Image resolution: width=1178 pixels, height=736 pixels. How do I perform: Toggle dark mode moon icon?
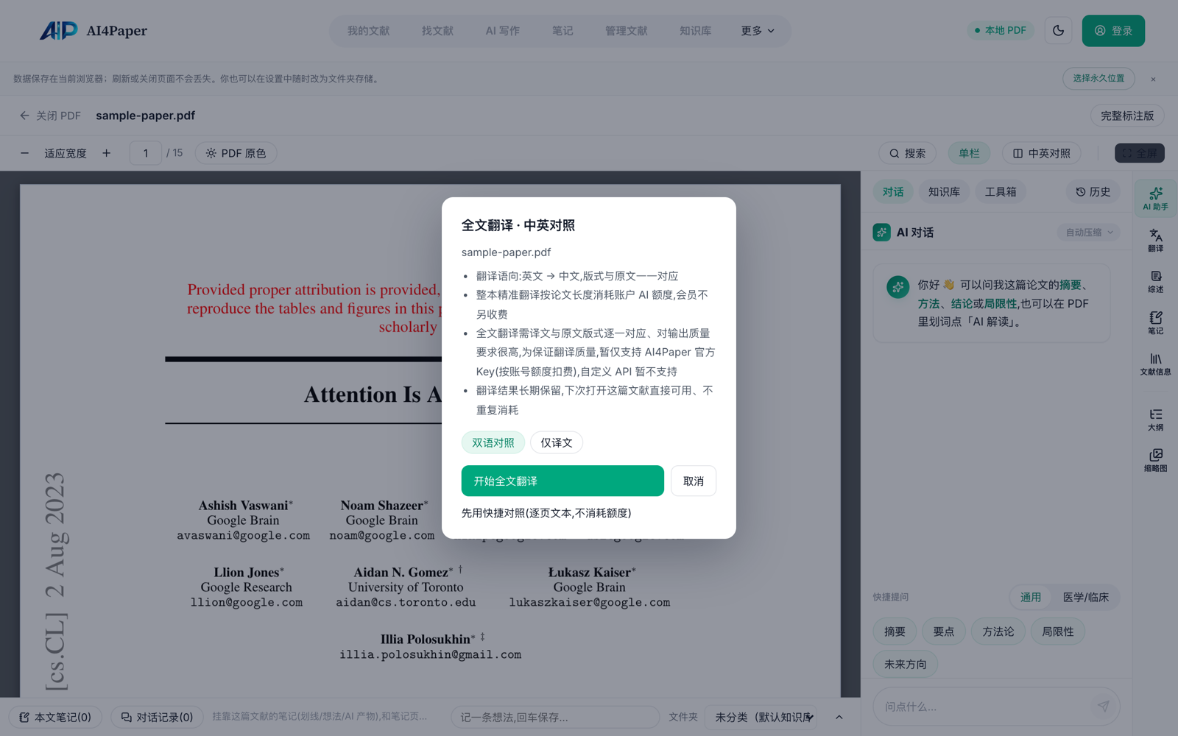coord(1058,31)
